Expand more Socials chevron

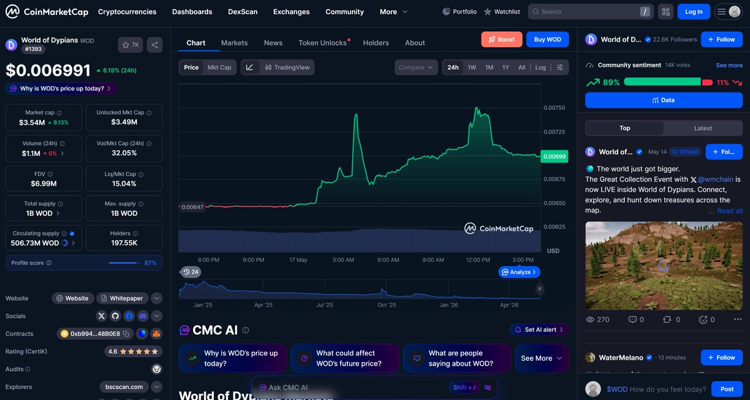[x=157, y=316]
